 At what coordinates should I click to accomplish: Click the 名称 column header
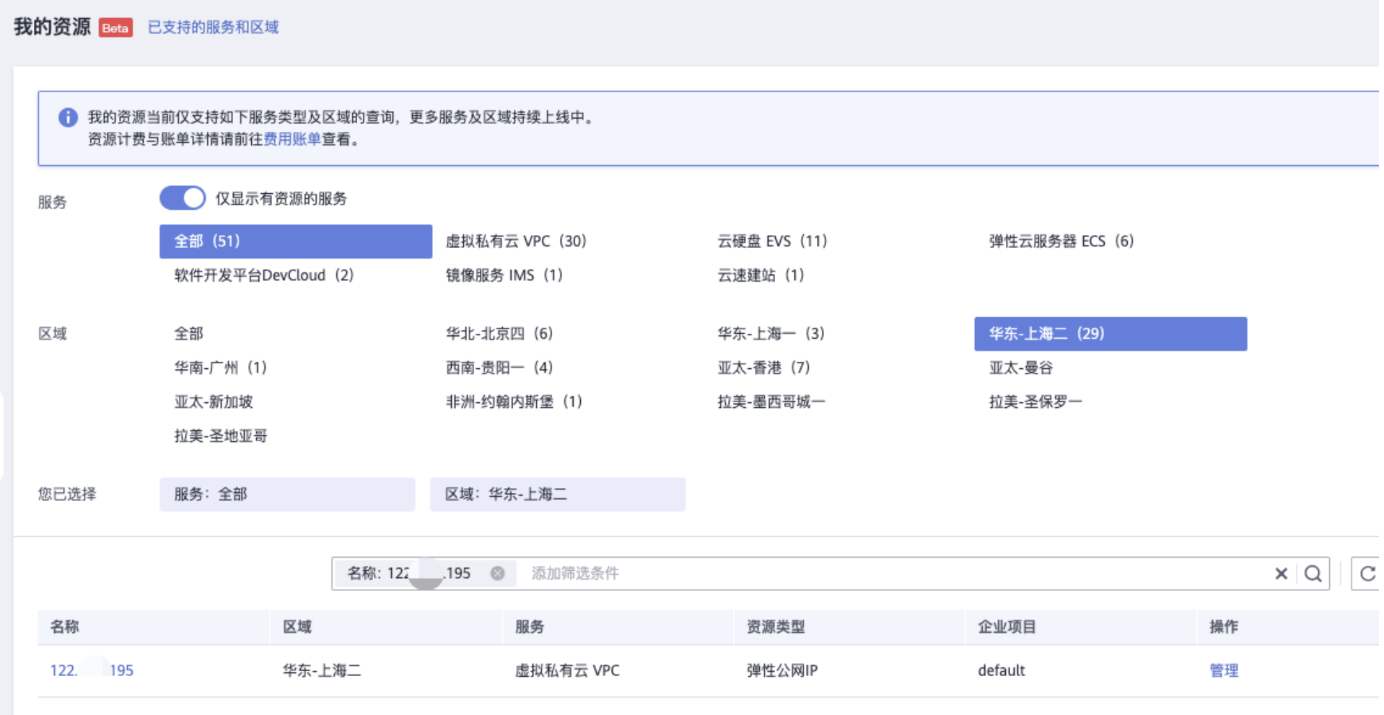click(65, 627)
